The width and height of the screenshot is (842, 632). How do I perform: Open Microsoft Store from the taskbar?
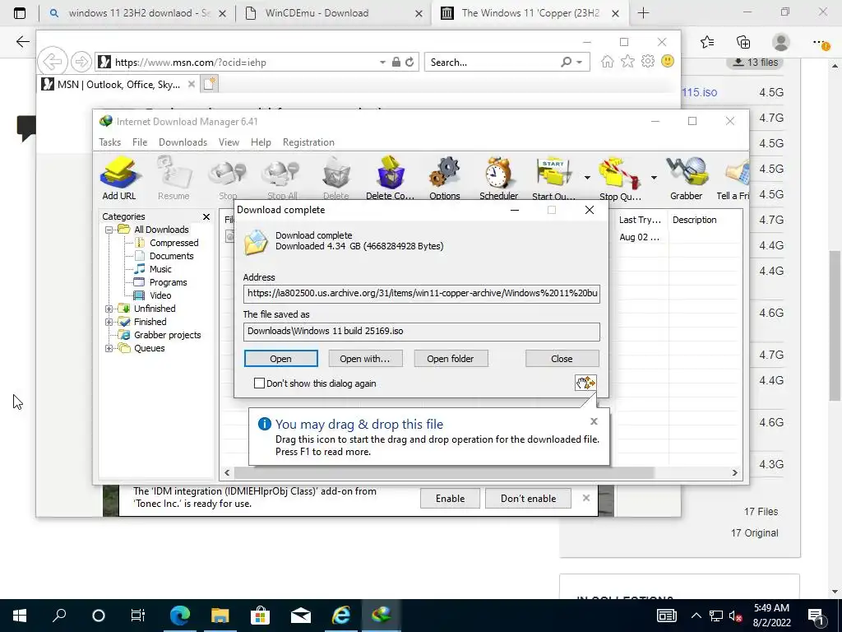tap(260, 615)
